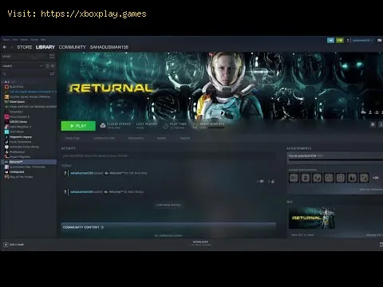Image resolution: width=383 pixels, height=287 pixels.
Task: Open the Store Page tab
Action: tap(73, 138)
